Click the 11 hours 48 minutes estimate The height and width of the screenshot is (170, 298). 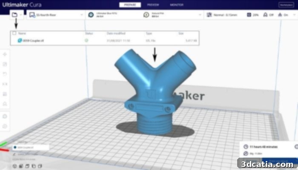264,147
